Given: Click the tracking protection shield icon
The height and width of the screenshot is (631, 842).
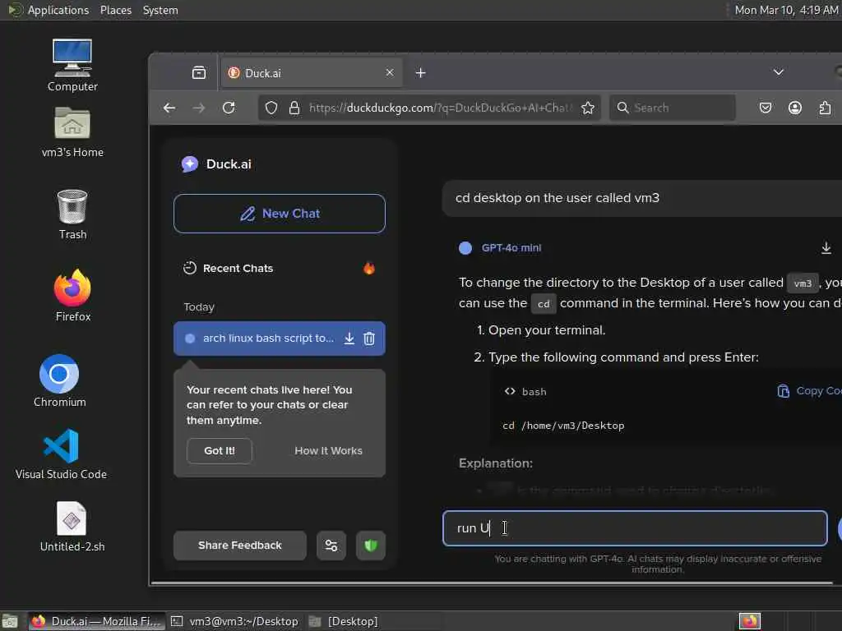Looking at the screenshot, I should pos(271,108).
